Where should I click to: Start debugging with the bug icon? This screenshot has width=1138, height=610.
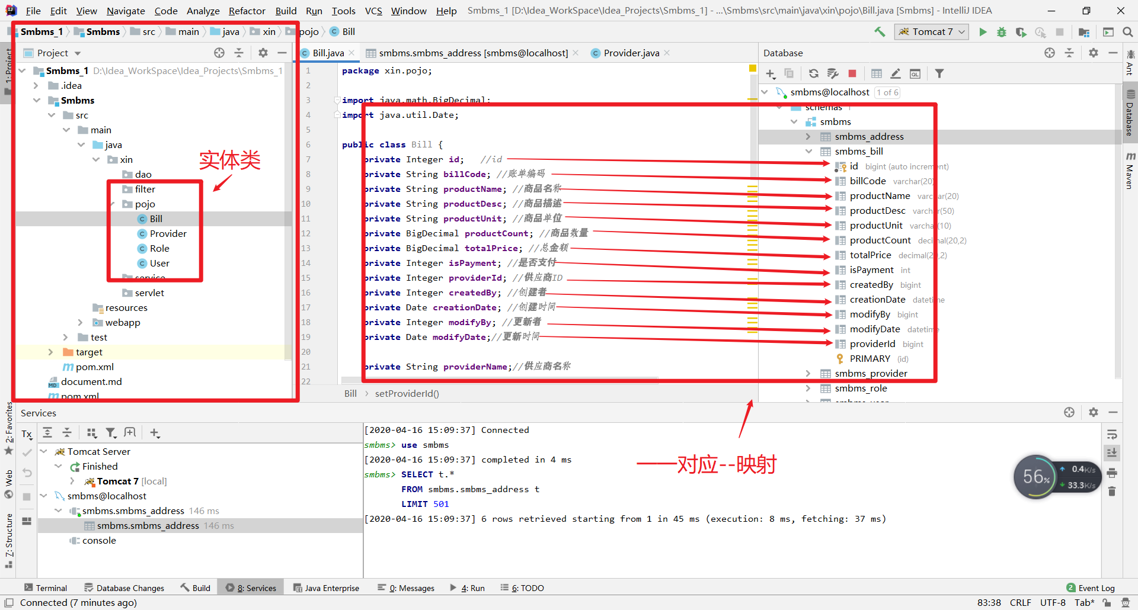pos(1002,32)
